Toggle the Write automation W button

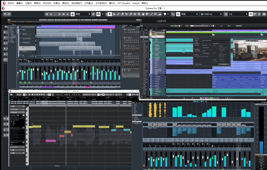pyautogui.click(x=64, y=14)
